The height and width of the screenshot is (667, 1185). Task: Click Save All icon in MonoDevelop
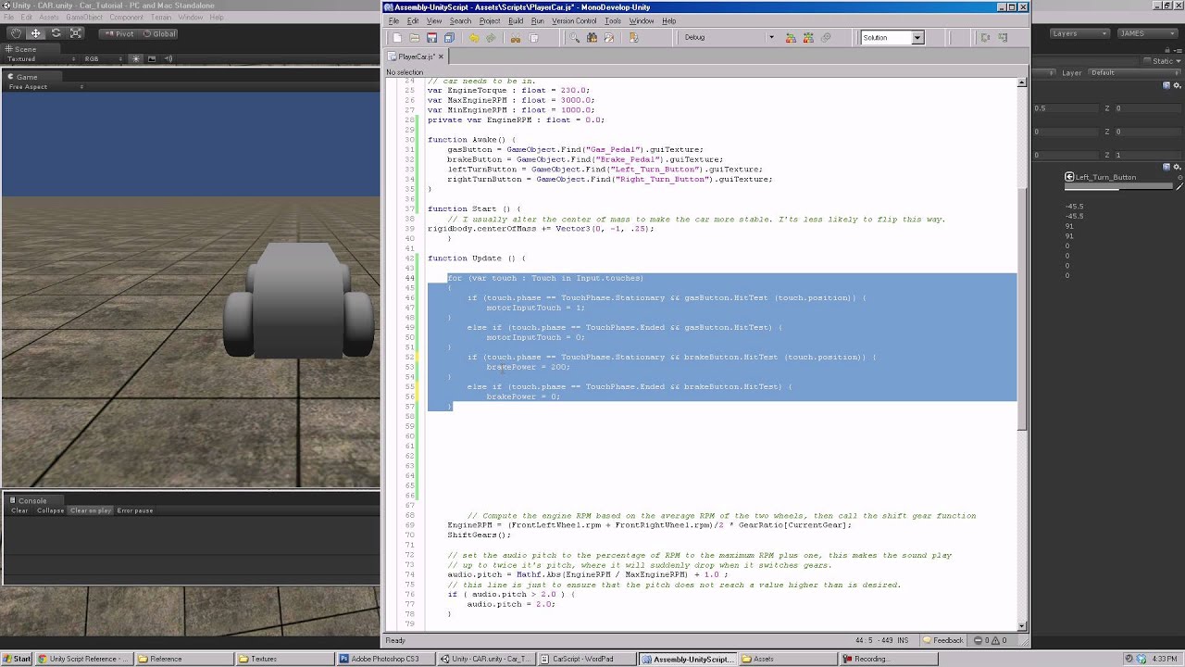click(449, 38)
